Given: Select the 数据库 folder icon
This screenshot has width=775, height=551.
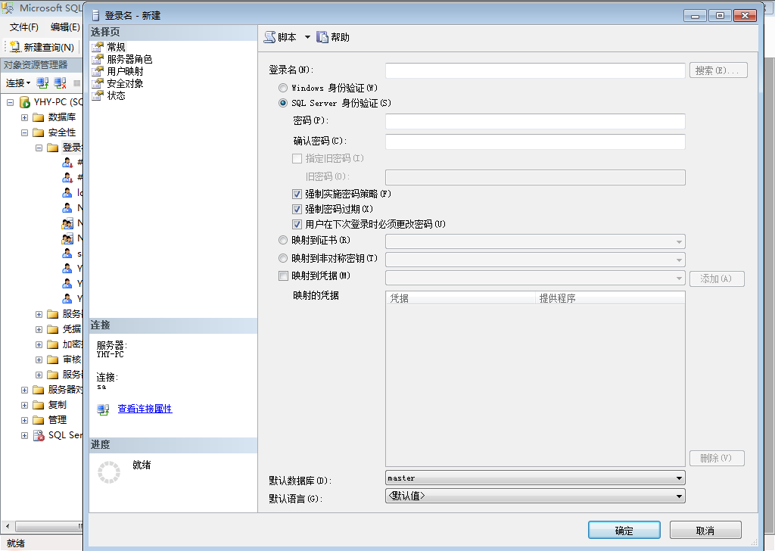Looking at the screenshot, I should [x=38, y=117].
